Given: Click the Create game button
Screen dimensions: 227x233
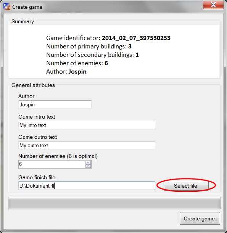Looking at the screenshot, I should pyautogui.click(x=200, y=218).
